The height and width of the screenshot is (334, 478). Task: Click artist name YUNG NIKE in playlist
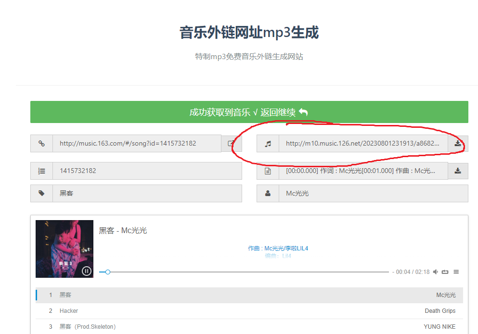439,327
